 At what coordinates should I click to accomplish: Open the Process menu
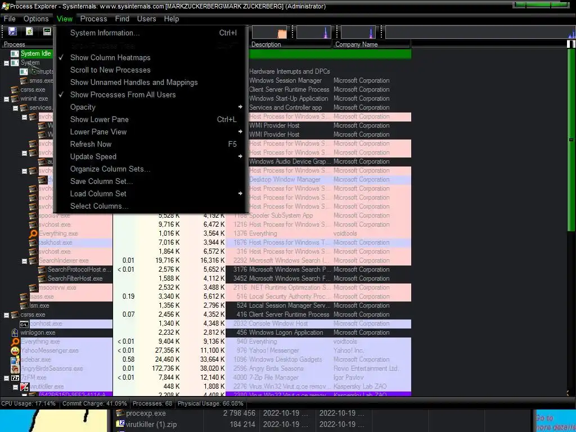coord(94,19)
